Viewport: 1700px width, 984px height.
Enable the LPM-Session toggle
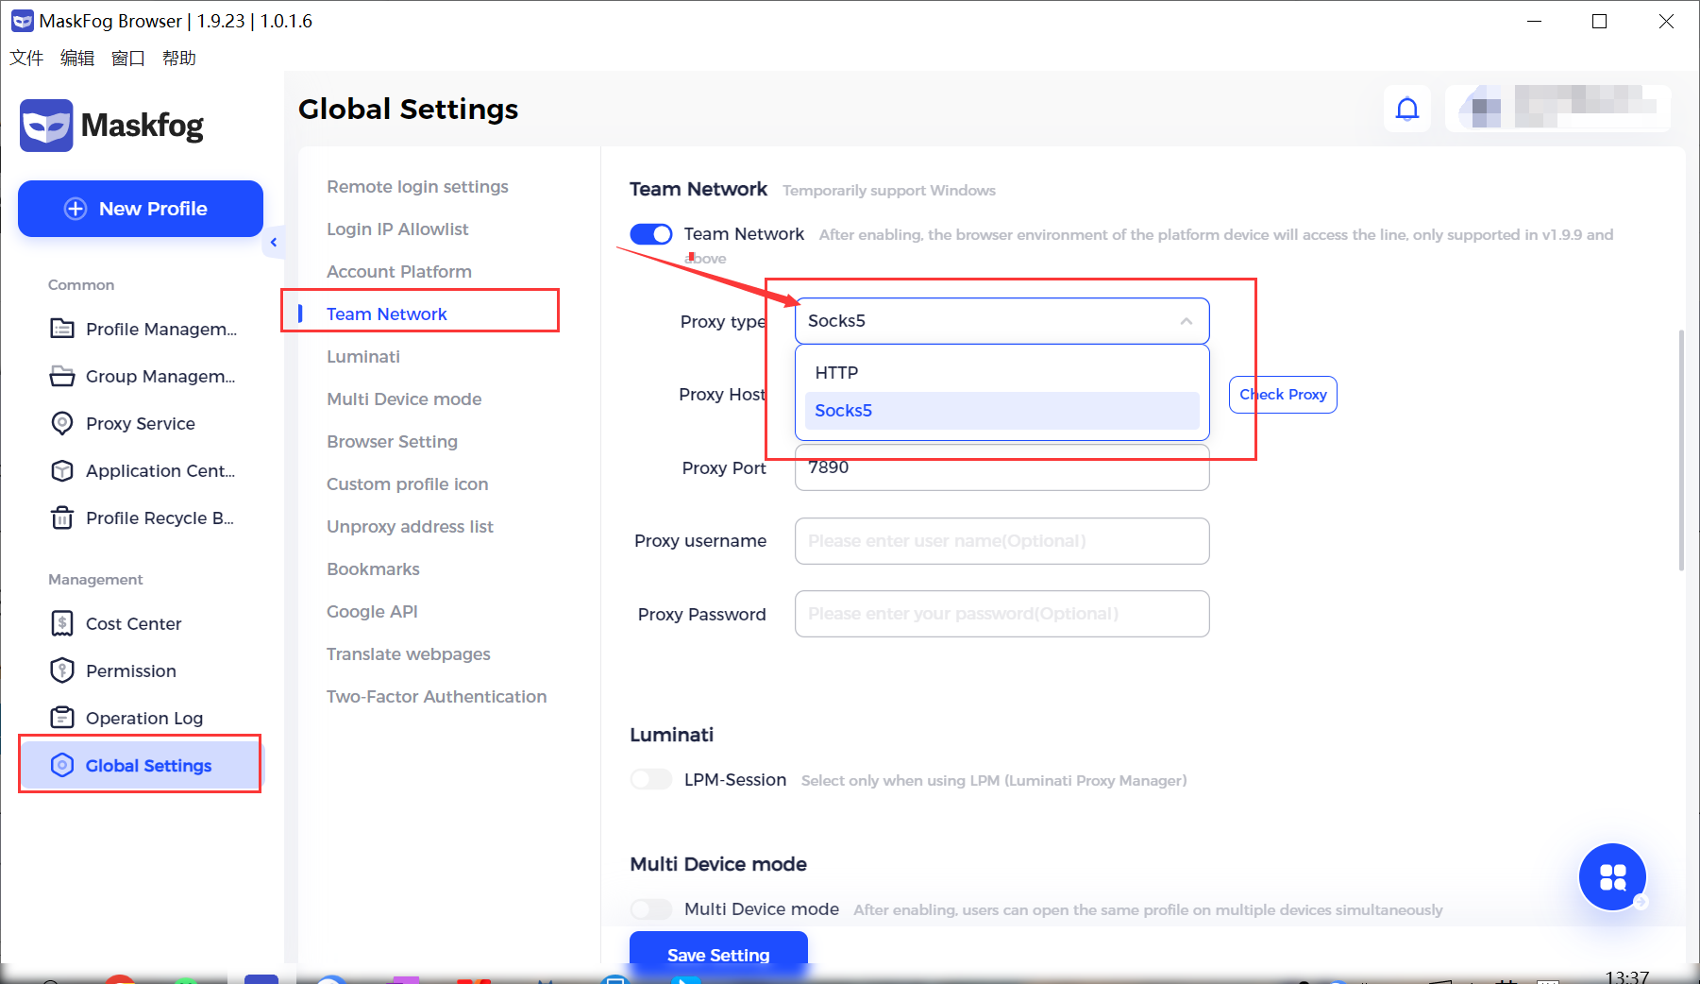[651, 779]
